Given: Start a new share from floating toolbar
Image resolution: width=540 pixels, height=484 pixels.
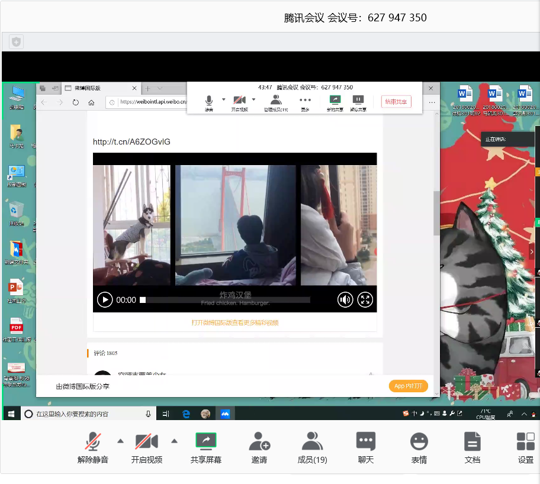Looking at the screenshot, I should [x=335, y=104].
